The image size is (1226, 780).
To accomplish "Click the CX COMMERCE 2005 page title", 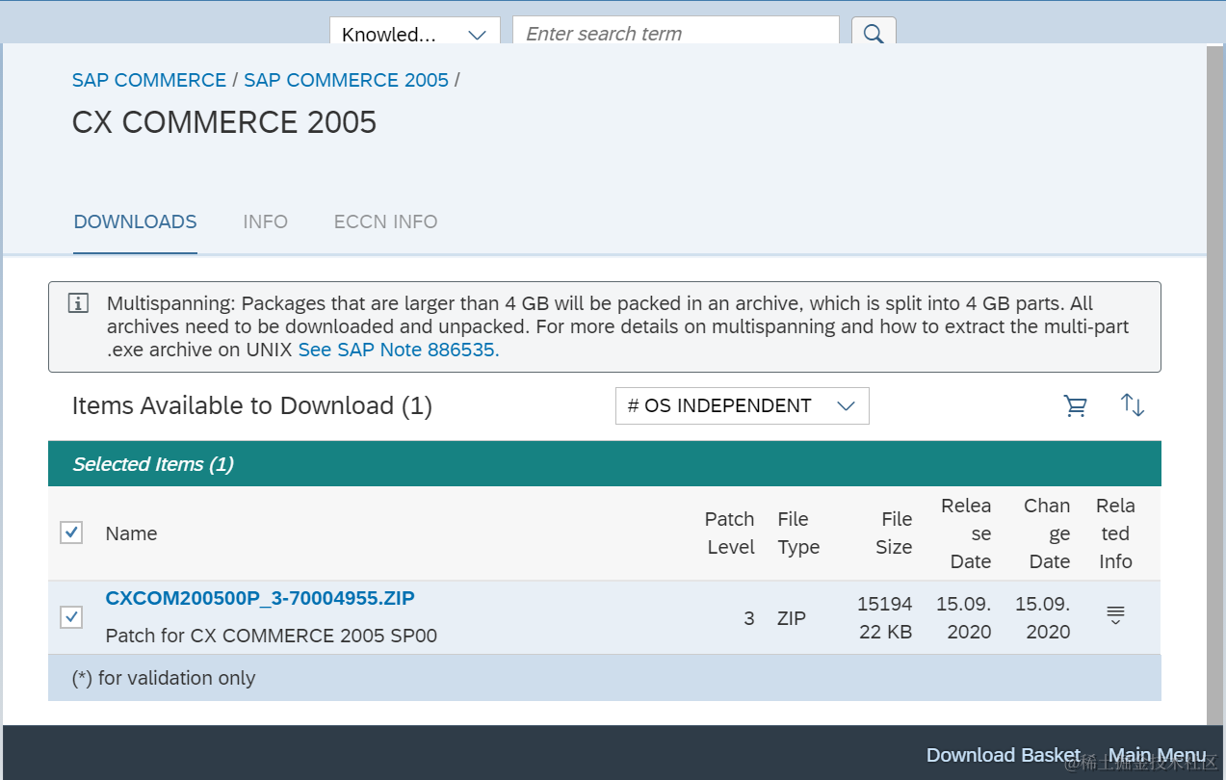I will (x=224, y=122).
